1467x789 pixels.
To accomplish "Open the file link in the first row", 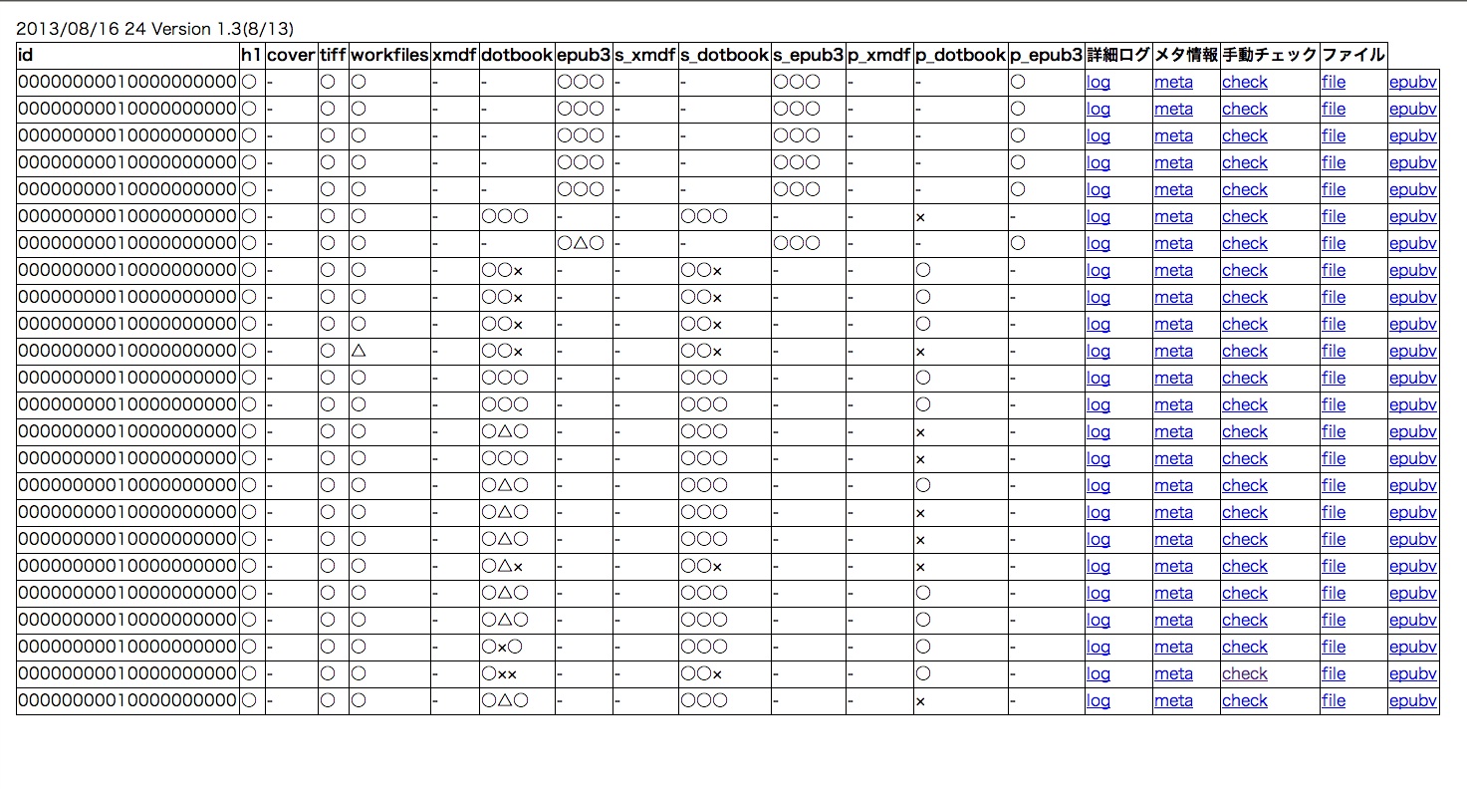I will click(x=1333, y=83).
